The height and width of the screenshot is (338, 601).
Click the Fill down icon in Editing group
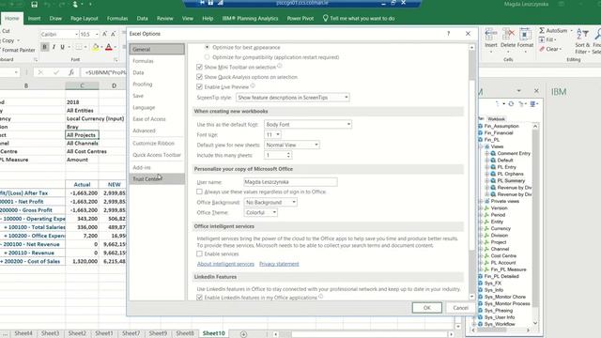coord(542,39)
